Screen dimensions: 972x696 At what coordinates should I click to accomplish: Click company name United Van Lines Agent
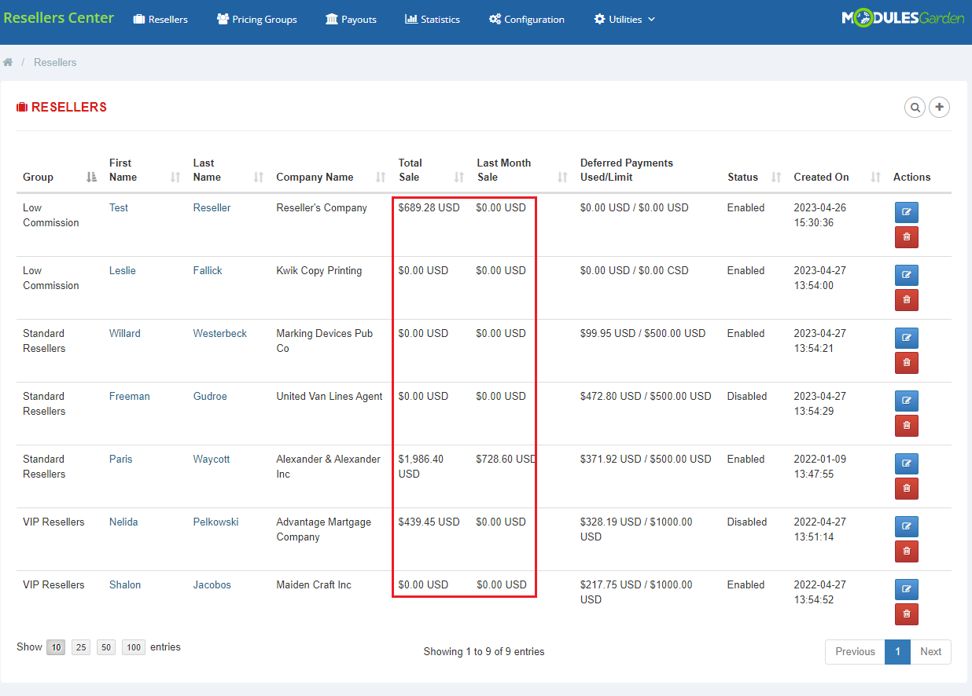330,397
